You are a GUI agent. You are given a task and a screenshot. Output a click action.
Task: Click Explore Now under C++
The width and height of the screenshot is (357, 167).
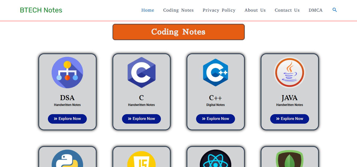[215, 119]
